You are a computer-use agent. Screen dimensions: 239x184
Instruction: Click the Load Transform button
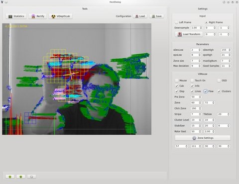[x=189, y=34]
